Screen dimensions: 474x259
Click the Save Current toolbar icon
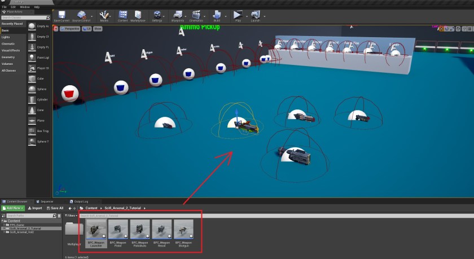coord(62,15)
